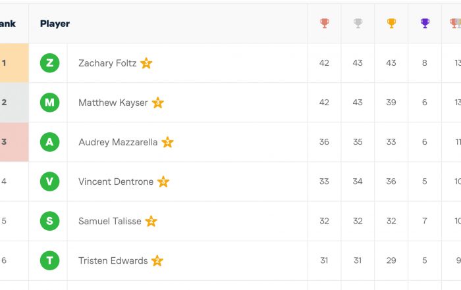The width and height of the screenshot is (461, 290).
Task: Click Tristen Edwards' green T avatar
Action: tap(49, 260)
